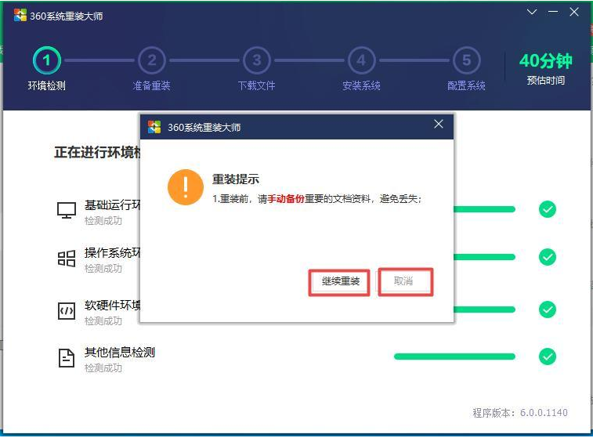593x438 pixels.
Task: Click the 360 logo in main title bar
Action: [20, 15]
